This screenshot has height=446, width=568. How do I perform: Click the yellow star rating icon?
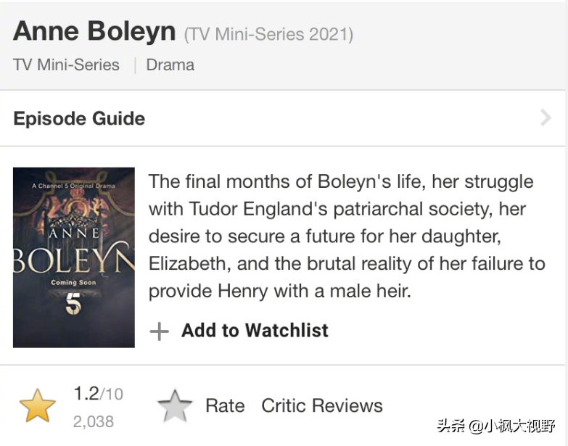tap(38, 406)
